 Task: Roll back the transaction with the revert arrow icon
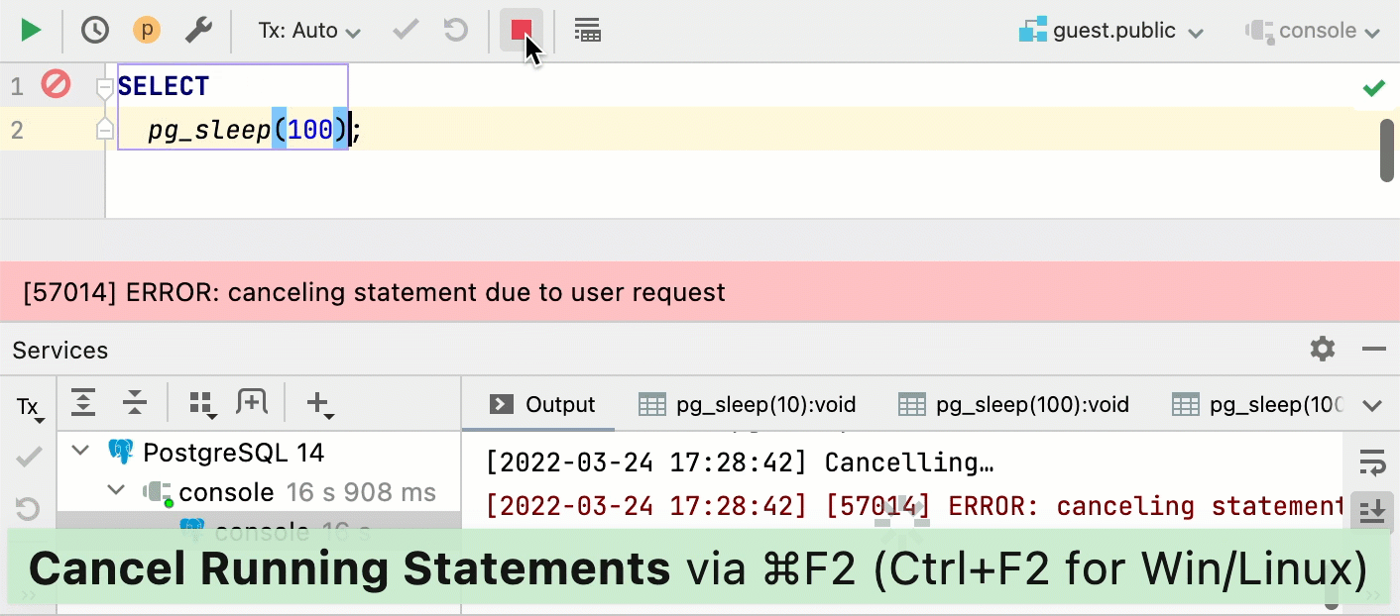pos(454,30)
